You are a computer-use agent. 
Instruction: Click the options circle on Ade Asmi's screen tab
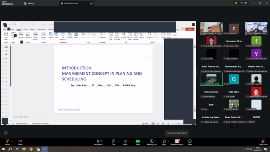point(91,3)
